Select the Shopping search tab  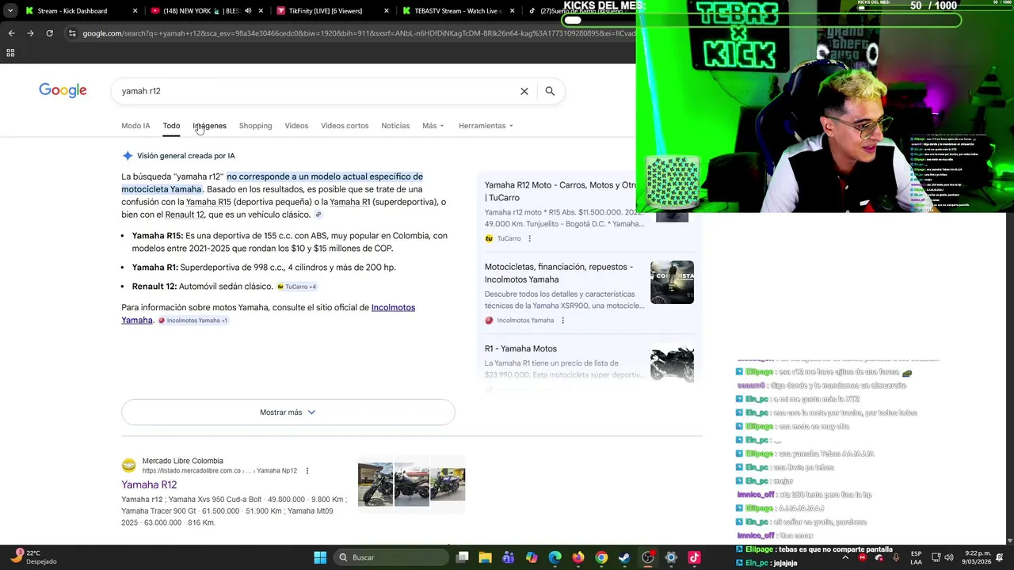pos(255,126)
